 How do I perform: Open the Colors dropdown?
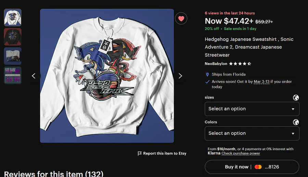[252, 134]
